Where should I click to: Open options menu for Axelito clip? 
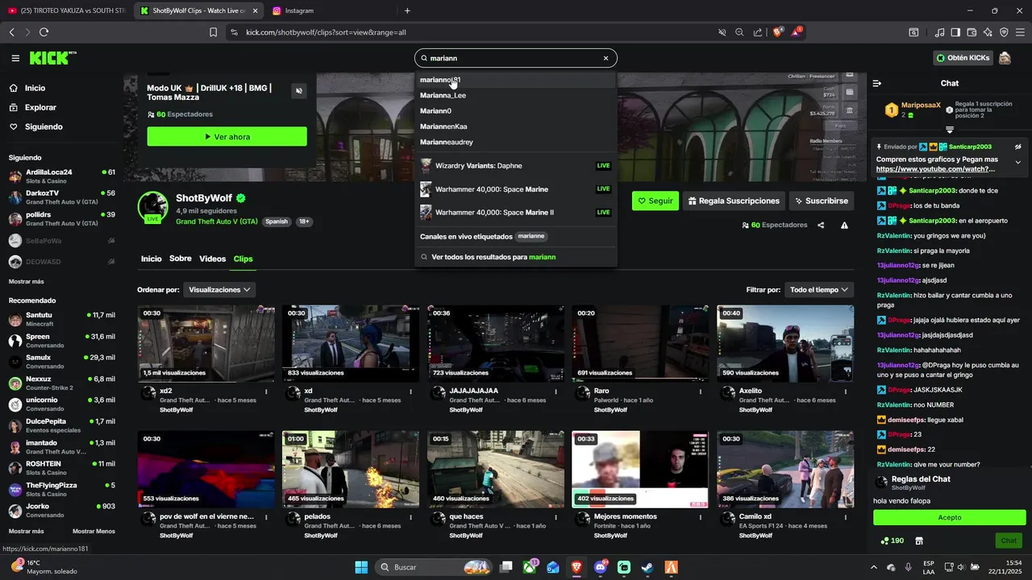pos(846,391)
